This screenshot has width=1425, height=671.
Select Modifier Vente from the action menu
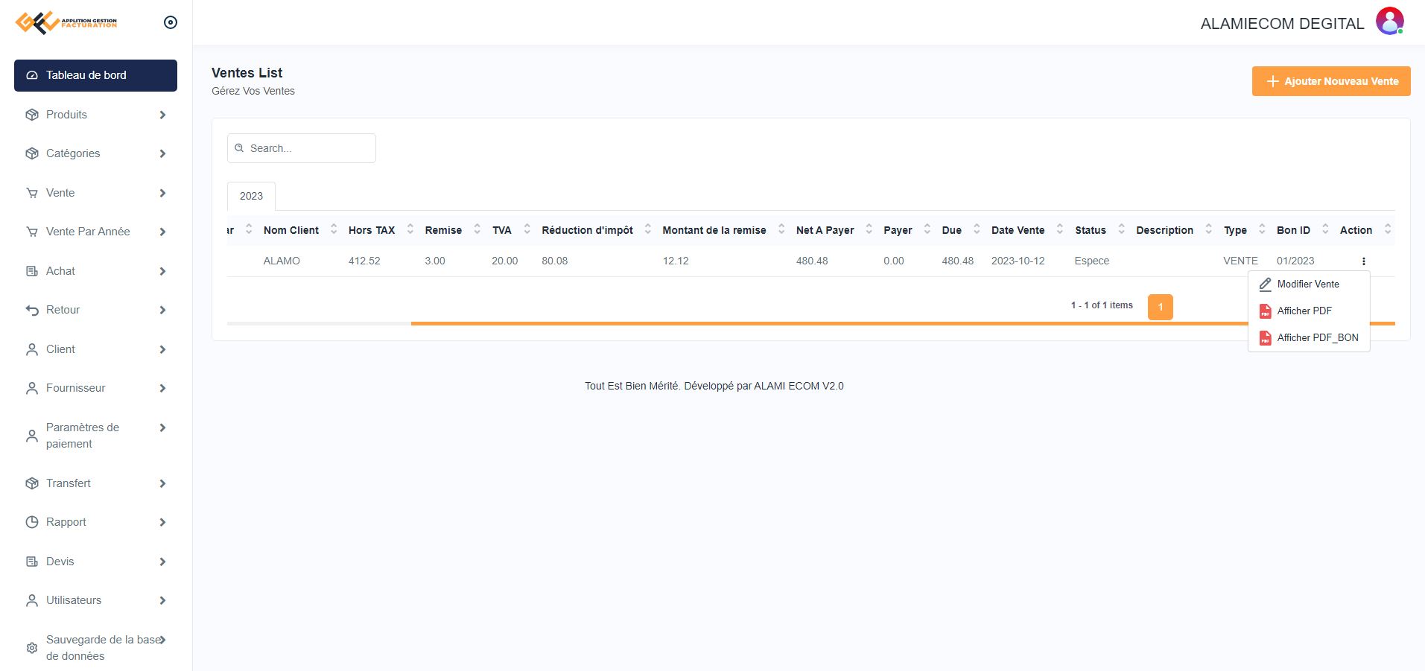1307,284
